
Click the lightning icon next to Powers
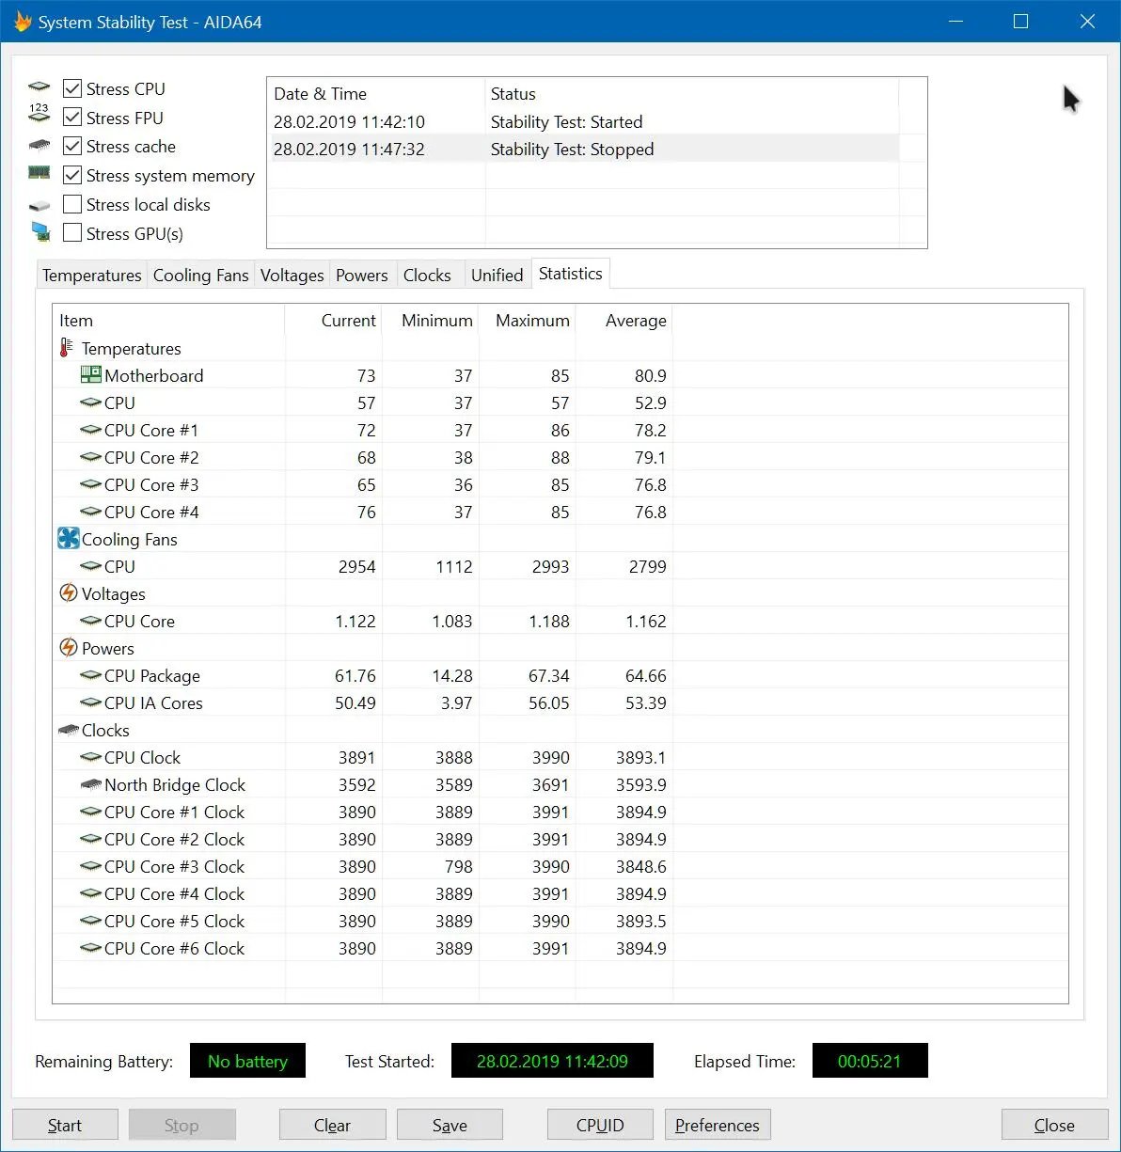[68, 647]
